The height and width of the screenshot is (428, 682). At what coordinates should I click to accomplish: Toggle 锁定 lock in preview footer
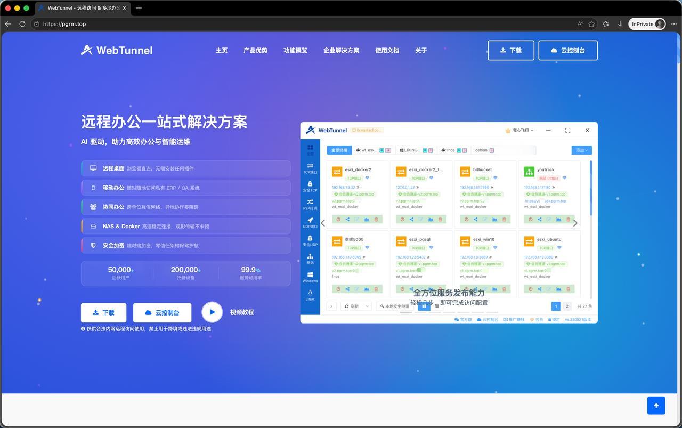click(x=553, y=320)
